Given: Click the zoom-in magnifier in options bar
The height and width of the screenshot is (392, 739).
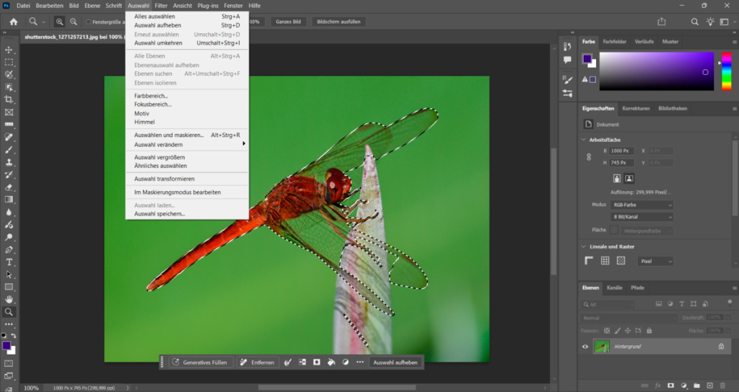Looking at the screenshot, I should pyautogui.click(x=59, y=22).
